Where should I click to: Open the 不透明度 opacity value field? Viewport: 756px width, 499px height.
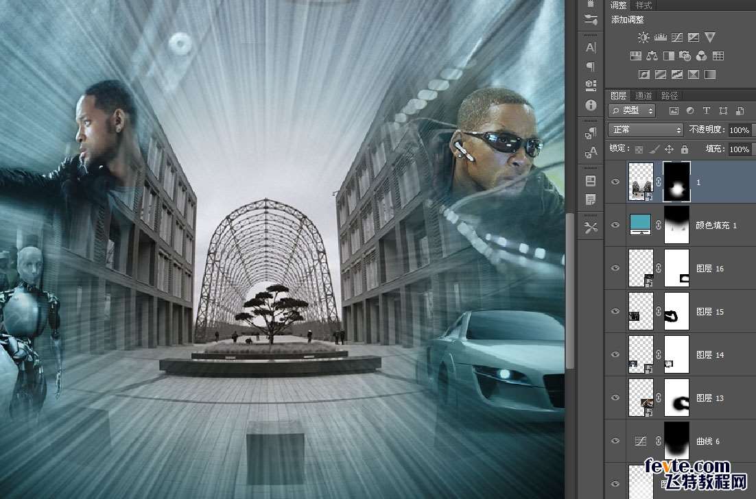click(x=739, y=130)
